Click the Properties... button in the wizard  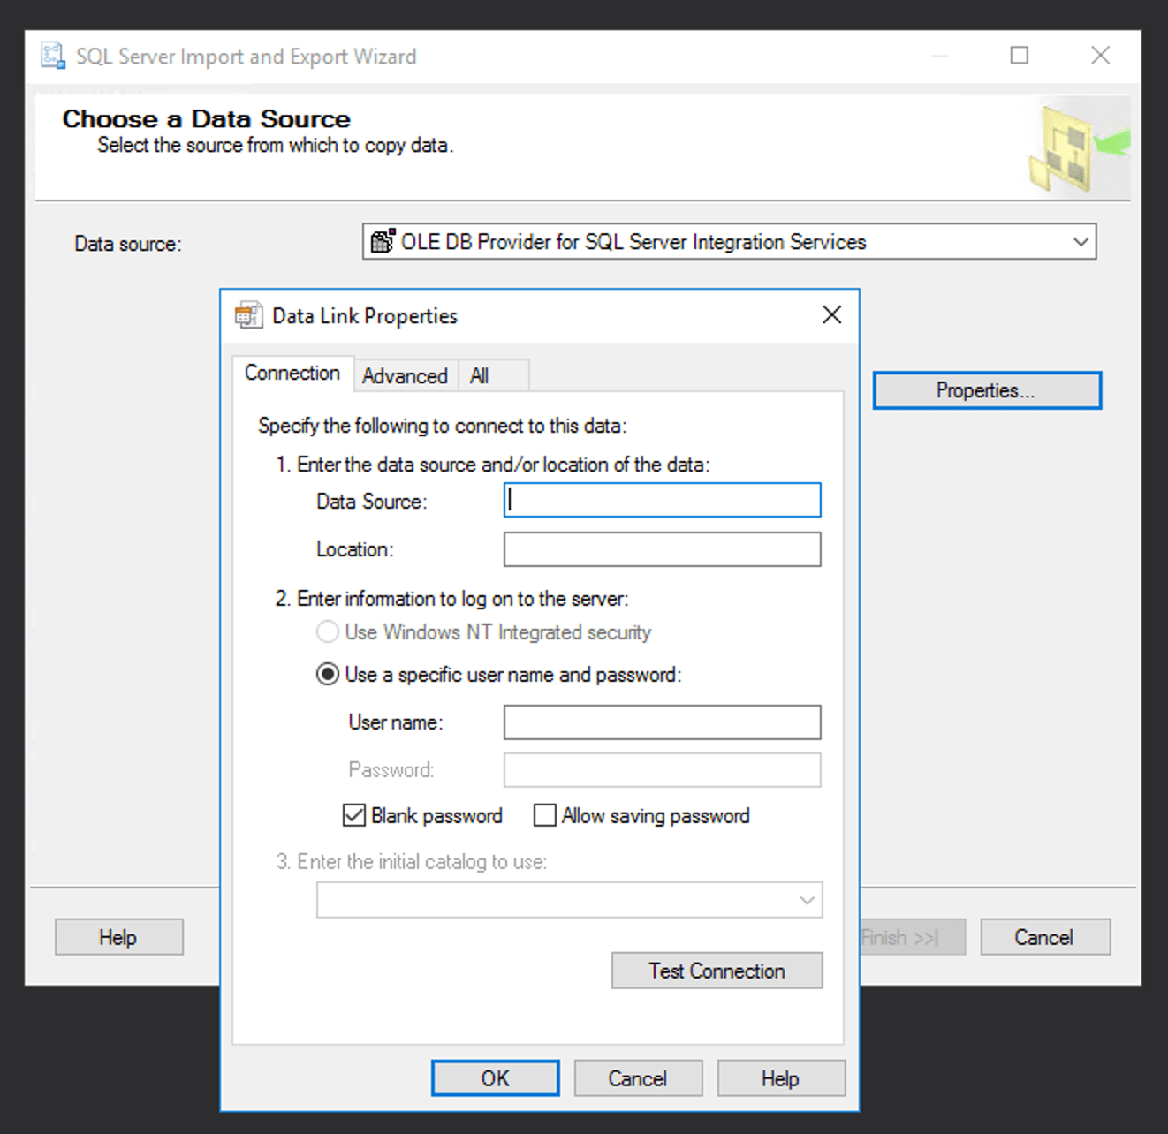pos(987,390)
